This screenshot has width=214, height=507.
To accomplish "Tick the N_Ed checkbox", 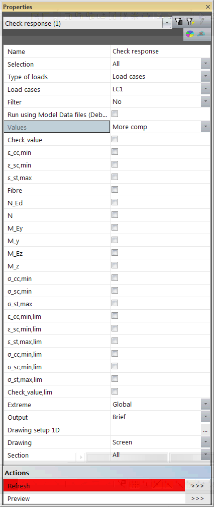I will 115,202.
